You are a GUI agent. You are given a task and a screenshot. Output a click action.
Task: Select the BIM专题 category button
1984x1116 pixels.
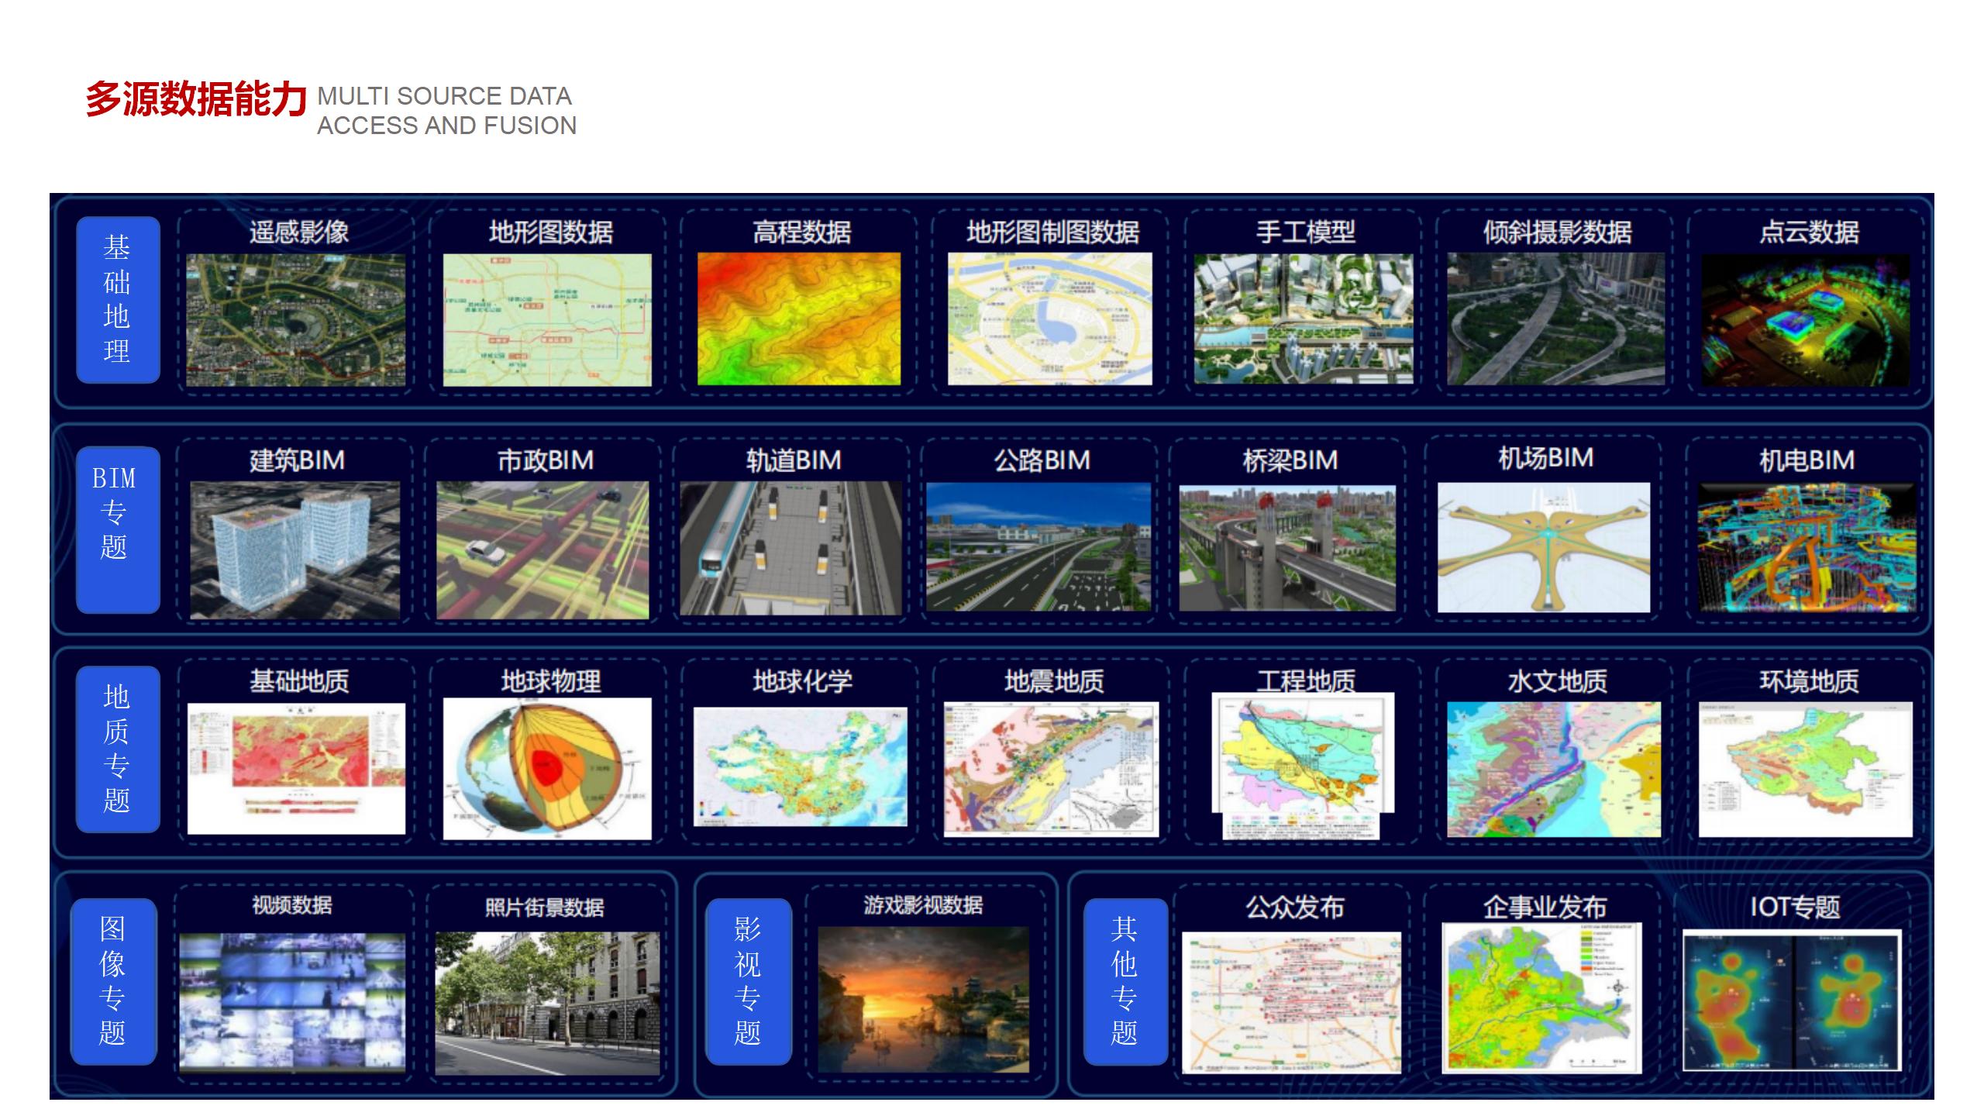coord(118,529)
